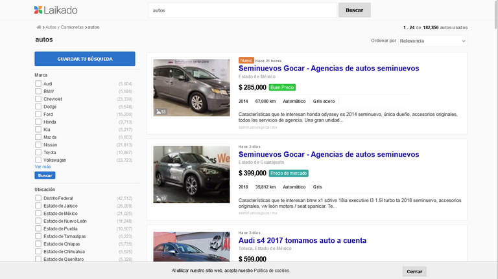Expand more brands with Ver más

[43, 167]
